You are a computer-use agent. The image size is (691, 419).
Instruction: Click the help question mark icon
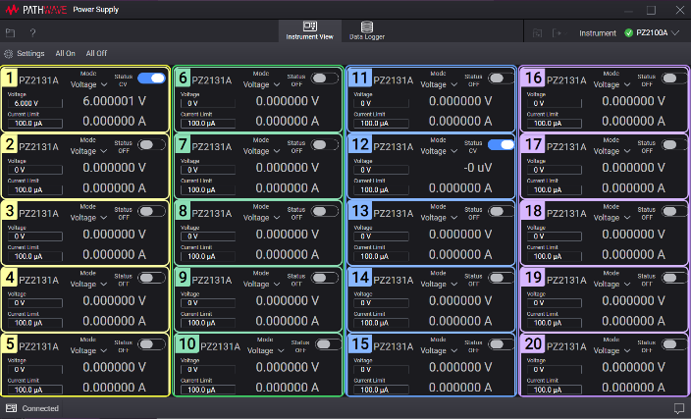pyautogui.click(x=32, y=32)
